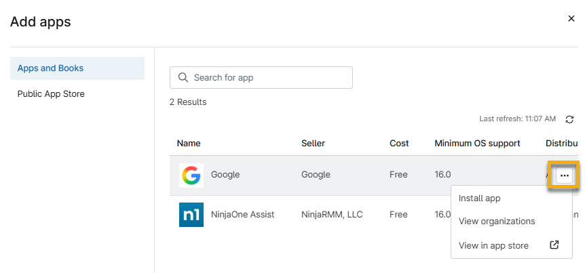This screenshot has height=273, width=585.
Task: Click the Google app logo
Action: (191, 175)
